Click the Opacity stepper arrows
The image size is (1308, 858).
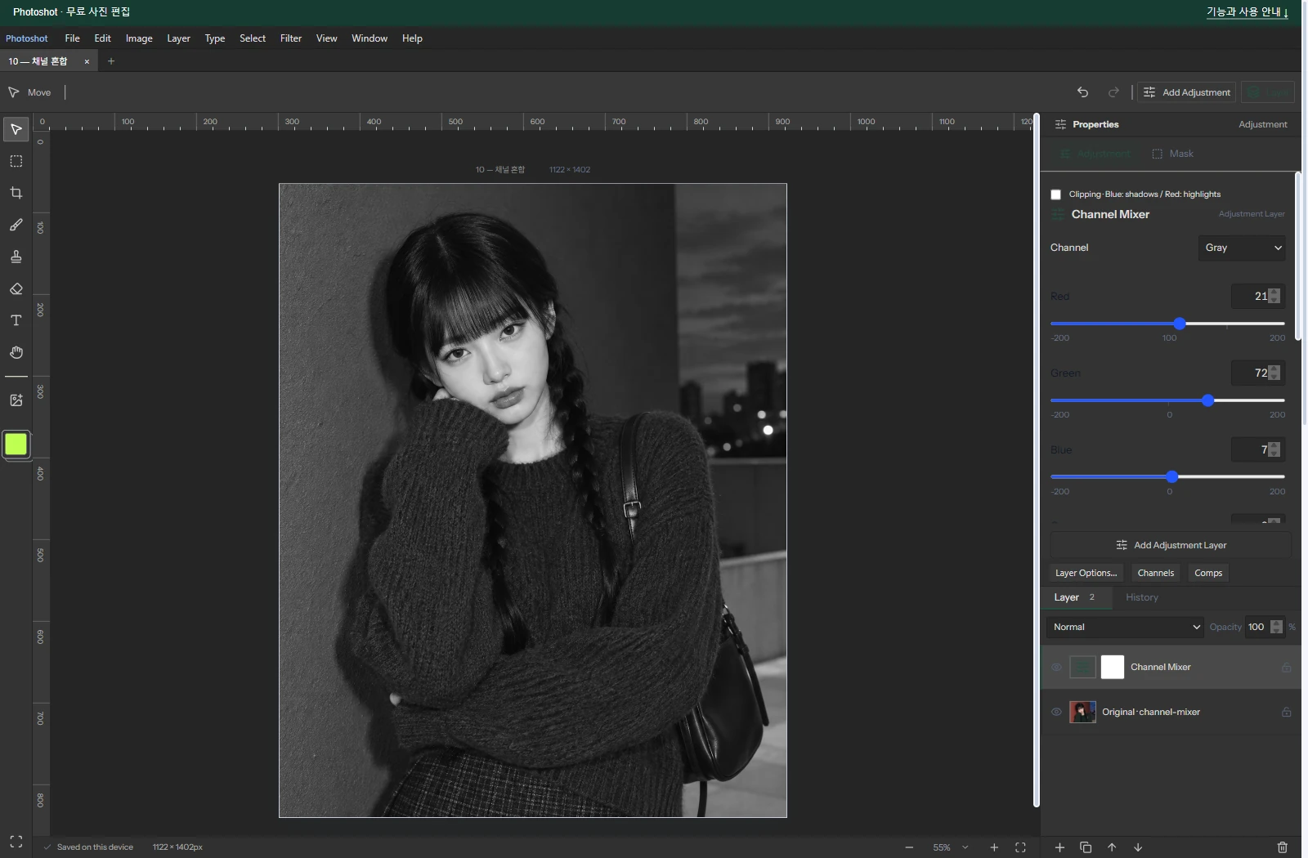point(1277,628)
